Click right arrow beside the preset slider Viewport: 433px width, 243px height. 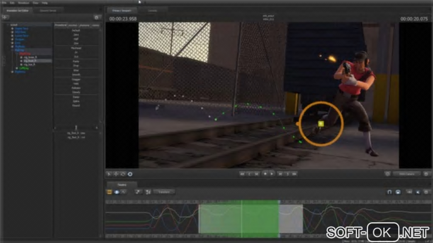[x=97, y=128]
